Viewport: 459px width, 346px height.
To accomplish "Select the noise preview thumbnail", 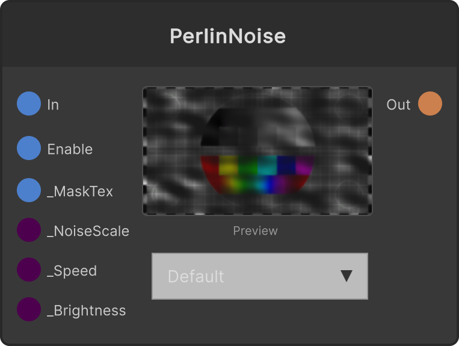I will pyautogui.click(x=257, y=151).
